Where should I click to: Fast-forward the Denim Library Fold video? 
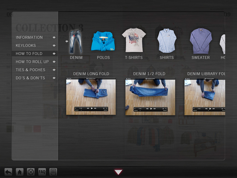[214, 109]
